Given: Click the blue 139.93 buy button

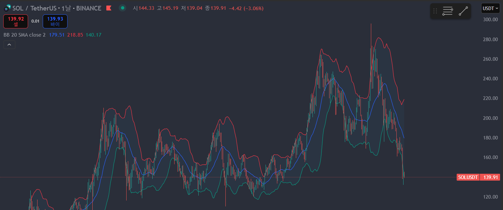Looking at the screenshot, I should click(55, 21).
